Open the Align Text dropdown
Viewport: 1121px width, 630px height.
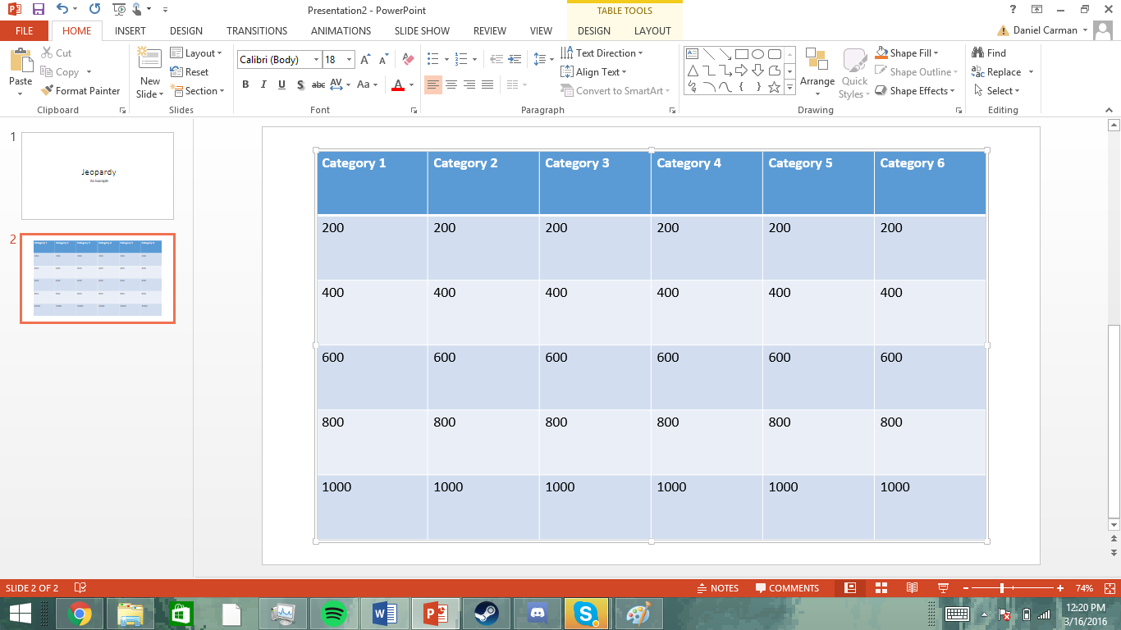(x=594, y=72)
